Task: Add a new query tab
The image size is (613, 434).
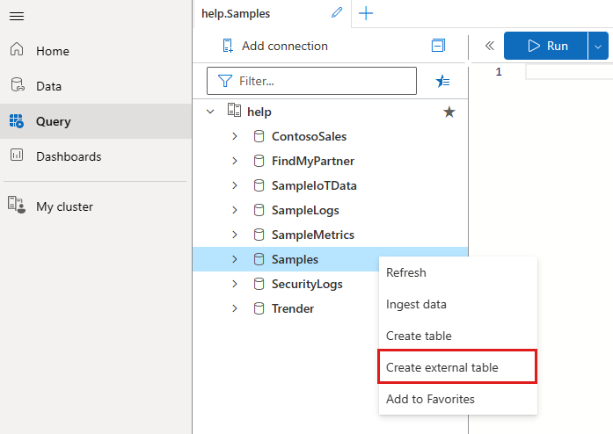Action: [x=366, y=13]
